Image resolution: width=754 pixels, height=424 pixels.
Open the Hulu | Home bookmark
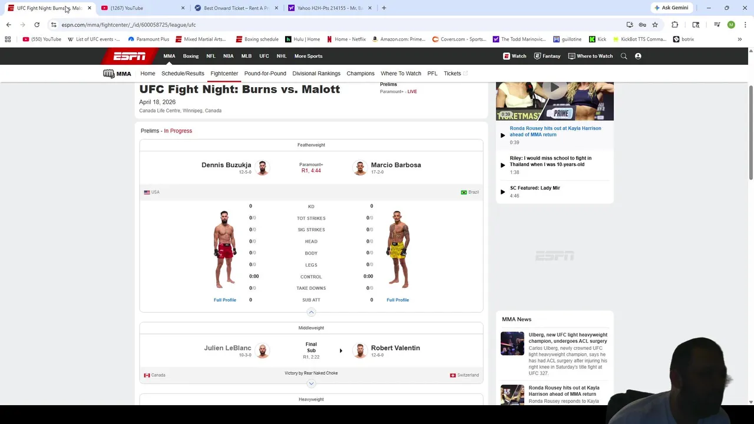coord(303,39)
